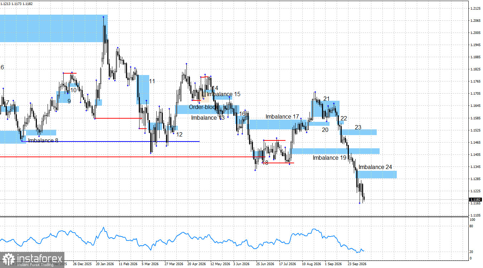Click the Imbalance 17 annotation
The width and height of the screenshot is (483, 268).
(x=282, y=116)
